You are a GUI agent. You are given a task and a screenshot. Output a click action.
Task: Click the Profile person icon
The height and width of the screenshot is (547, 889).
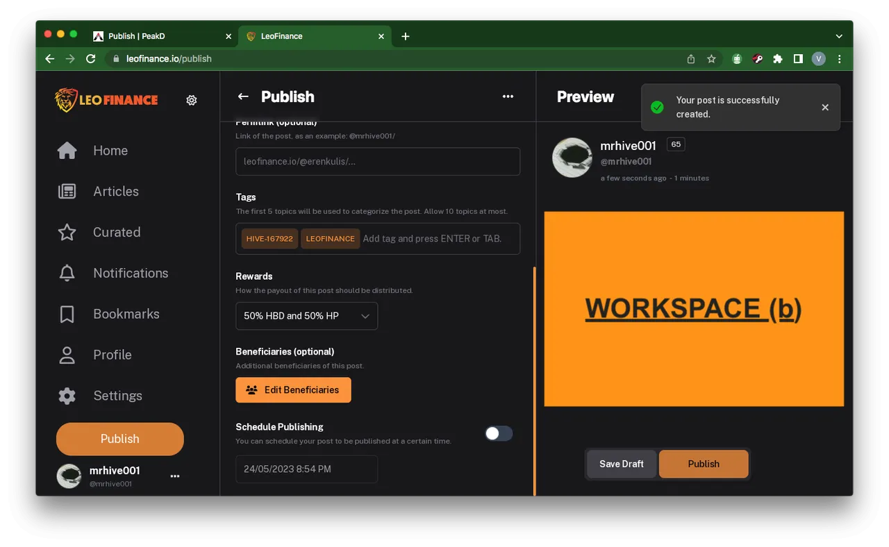coord(67,355)
